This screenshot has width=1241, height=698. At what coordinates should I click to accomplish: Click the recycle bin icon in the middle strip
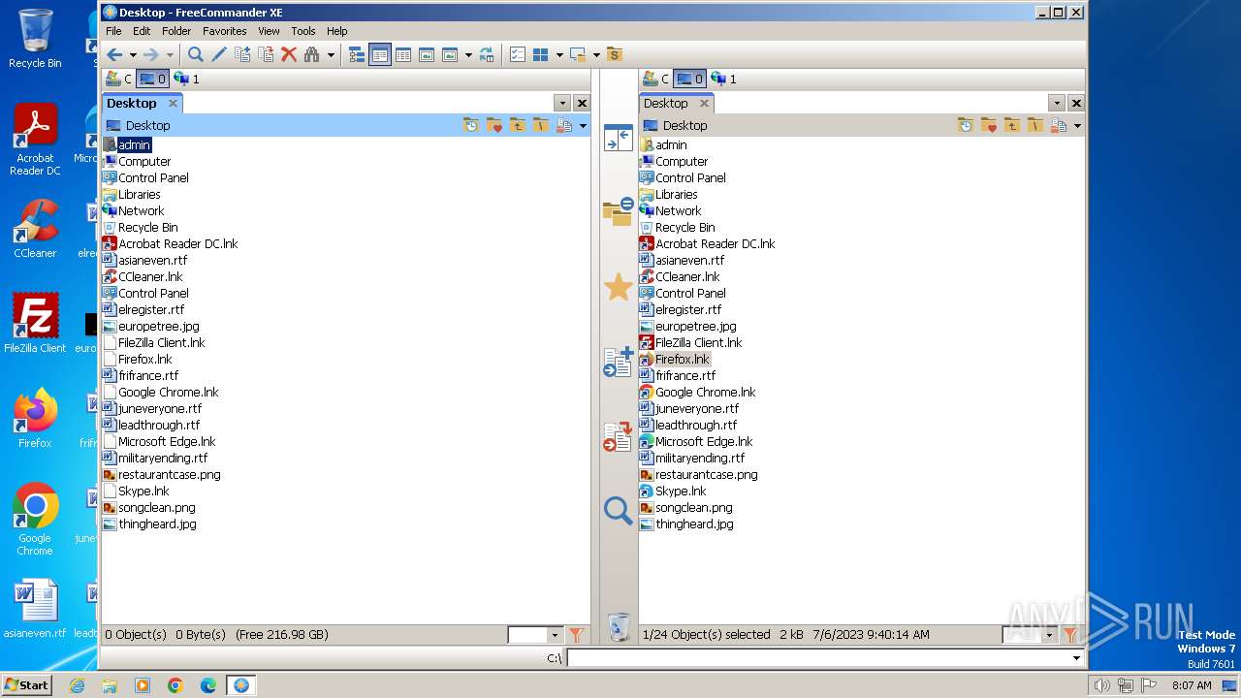click(x=619, y=627)
